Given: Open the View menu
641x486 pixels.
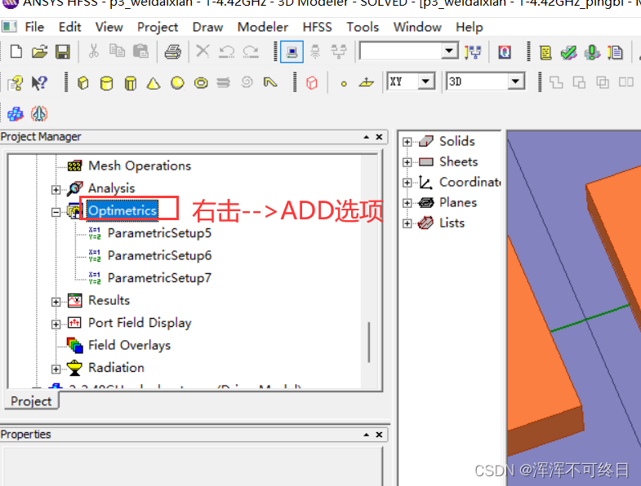Looking at the screenshot, I should (109, 27).
